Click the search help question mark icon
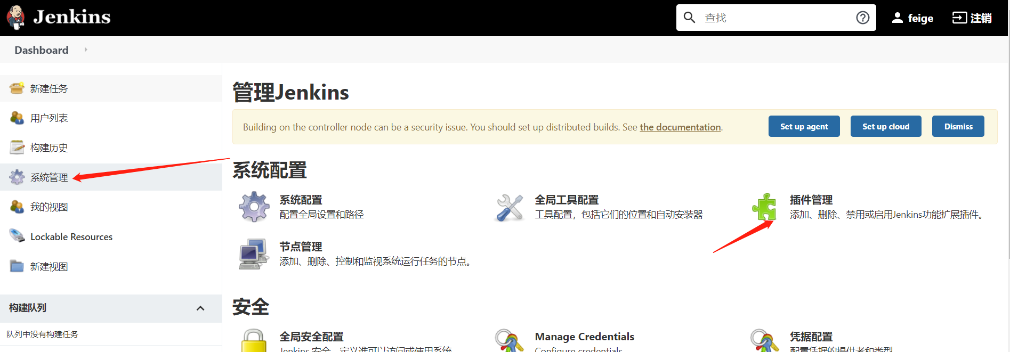 862,18
